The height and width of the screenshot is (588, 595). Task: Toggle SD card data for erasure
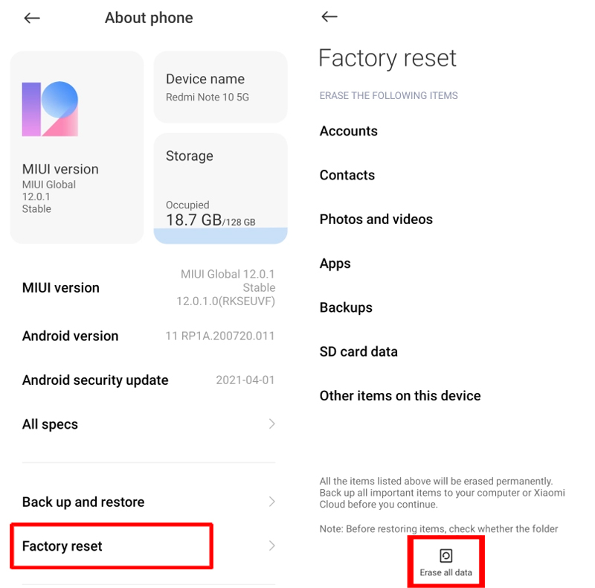coord(358,351)
